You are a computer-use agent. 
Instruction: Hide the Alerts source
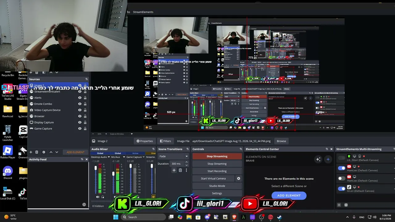coord(80,98)
